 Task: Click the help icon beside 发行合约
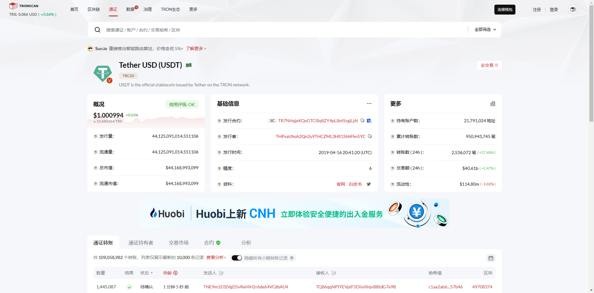[219, 121]
